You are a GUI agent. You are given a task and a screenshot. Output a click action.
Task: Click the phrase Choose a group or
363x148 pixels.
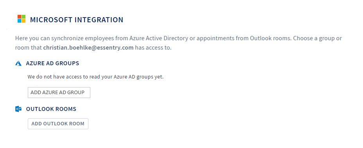tap(317, 38)
